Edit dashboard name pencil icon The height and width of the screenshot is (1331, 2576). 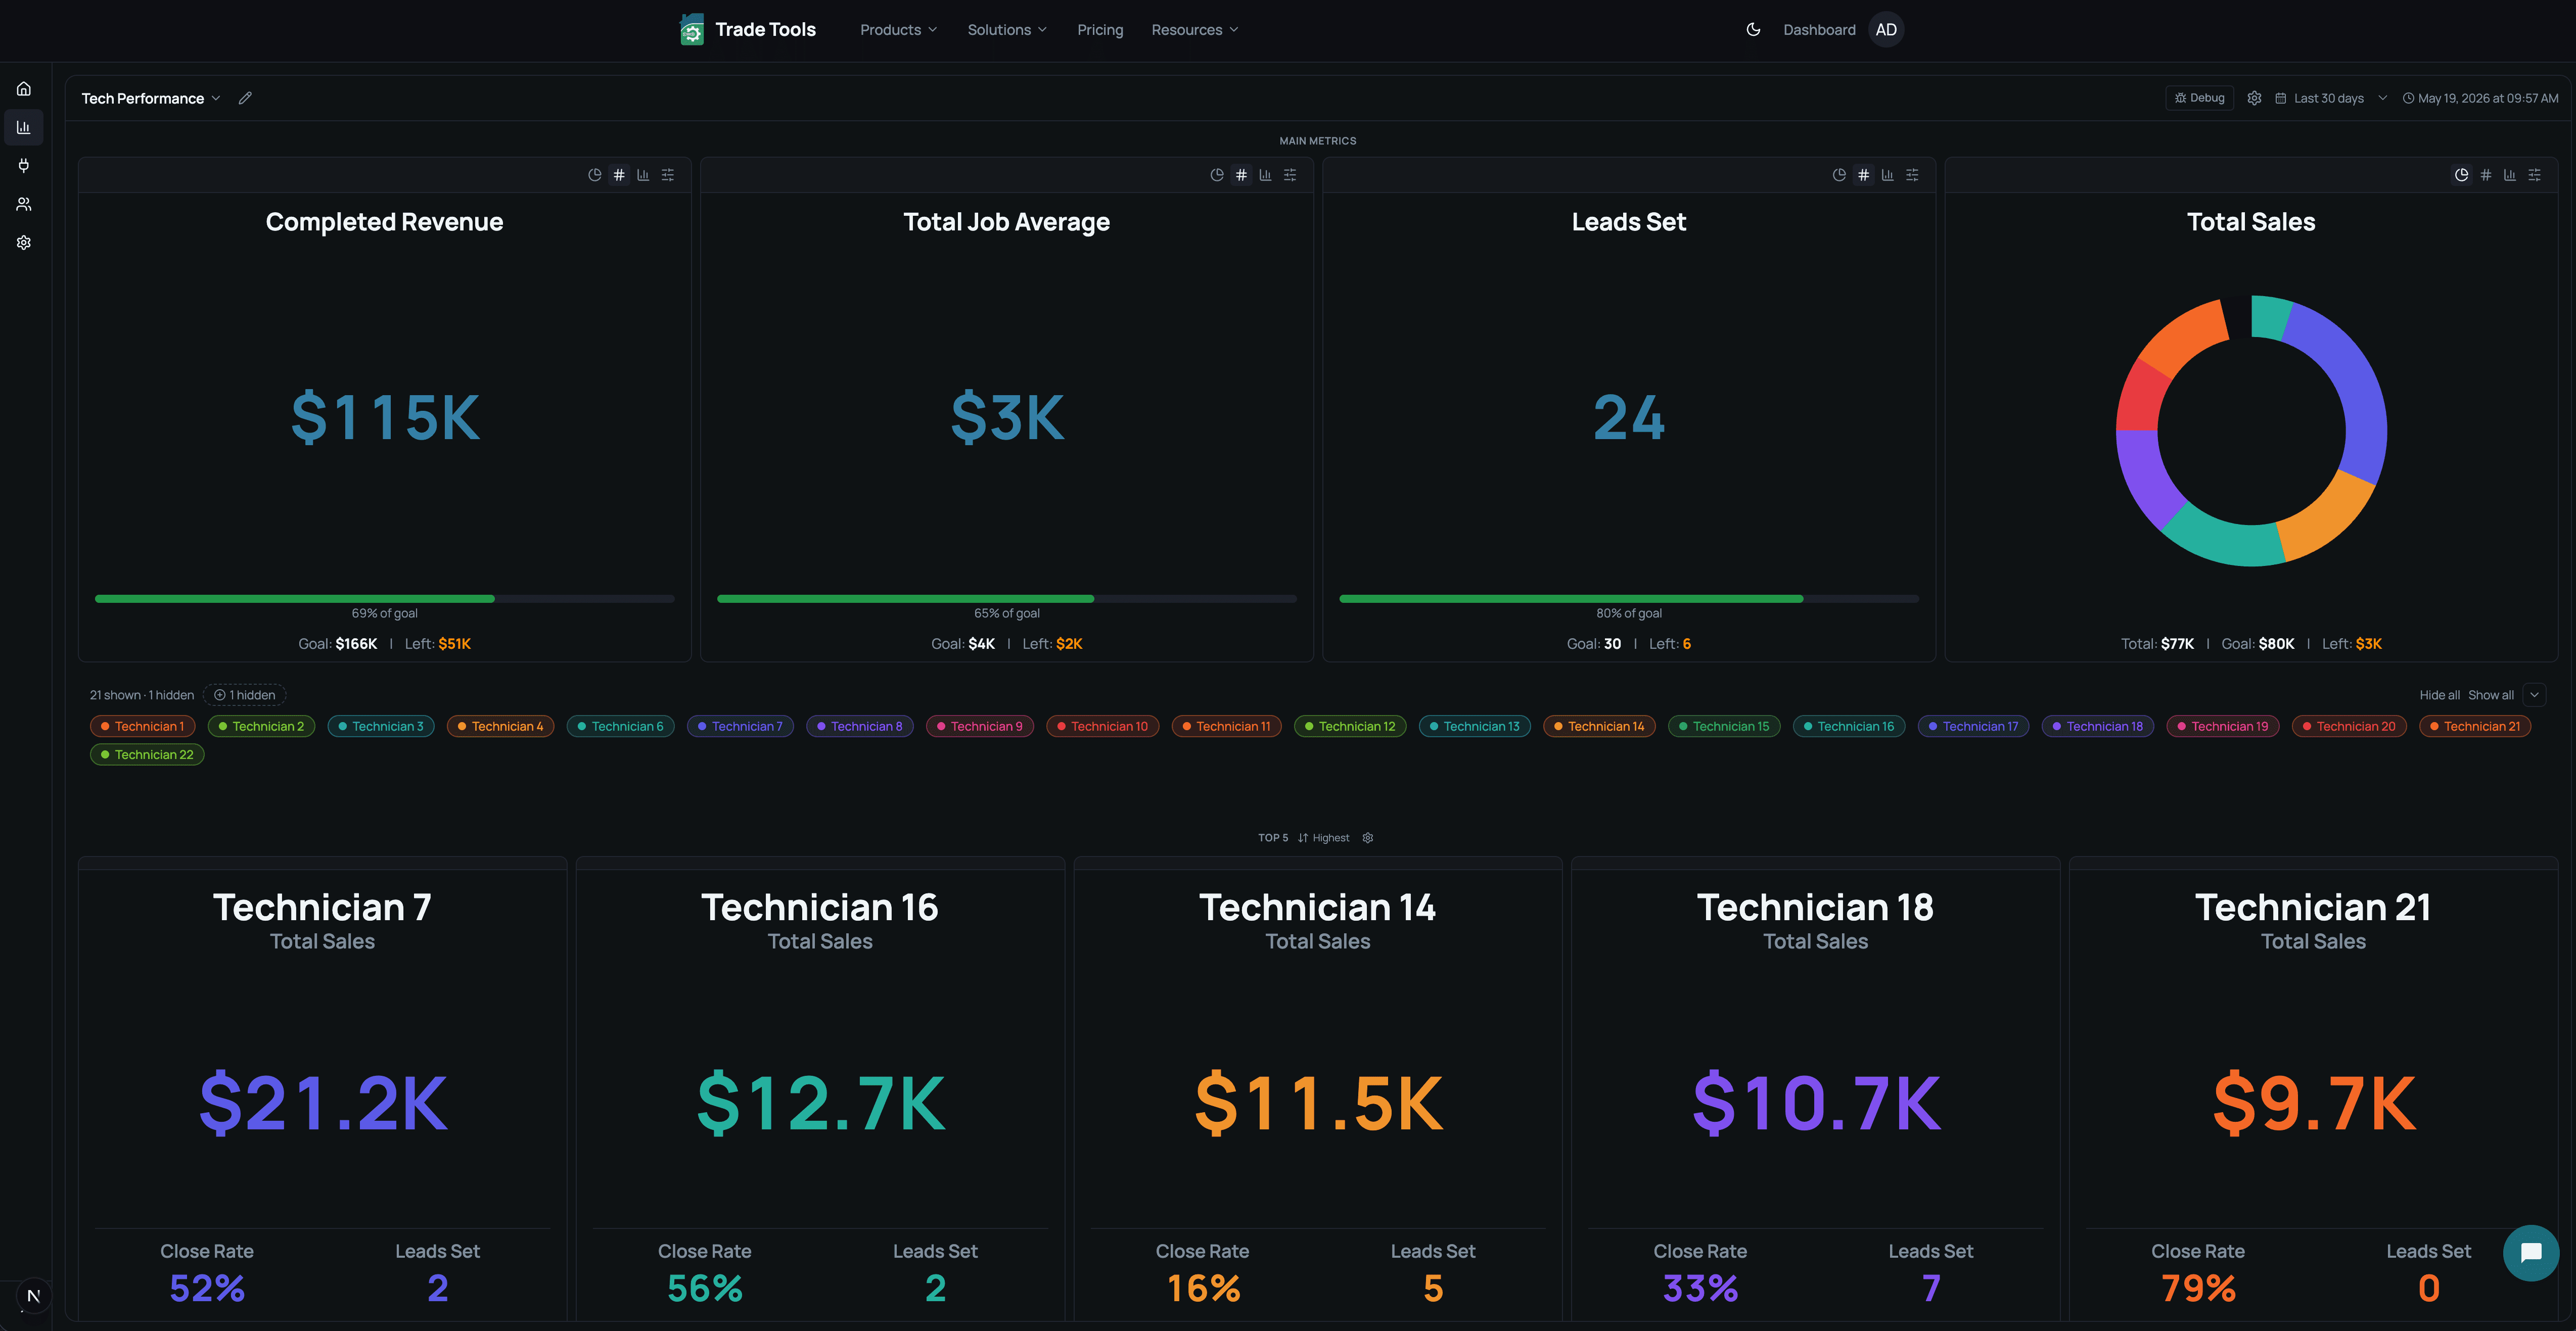245,98
